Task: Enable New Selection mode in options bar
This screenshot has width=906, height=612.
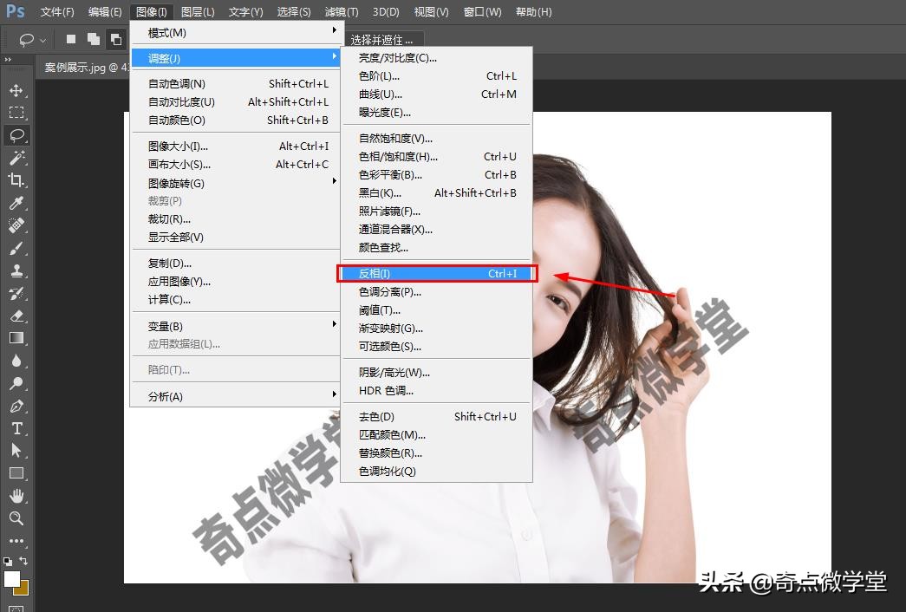Action: pyautogui.click(x=70, y=39)
